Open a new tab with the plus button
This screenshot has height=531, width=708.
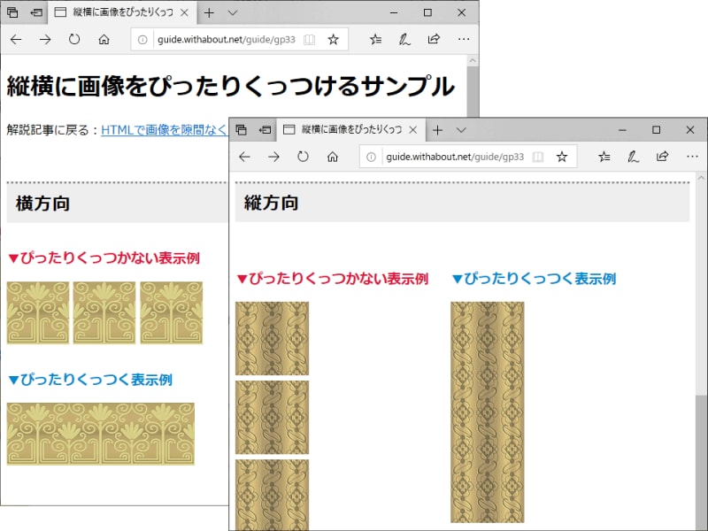coord(437,129)
